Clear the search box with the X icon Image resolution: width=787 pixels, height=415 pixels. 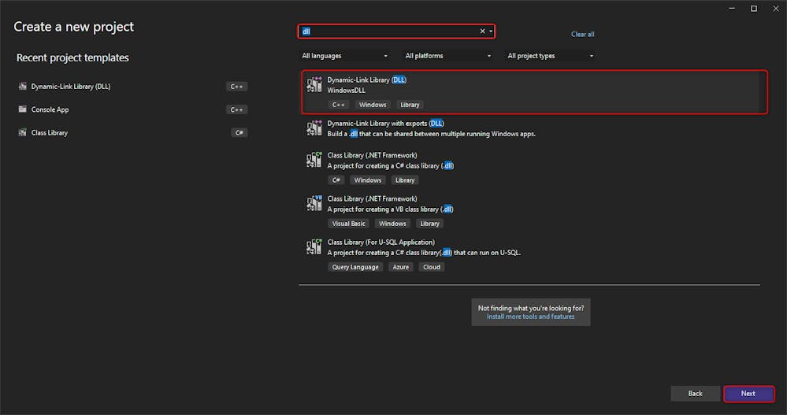tap(482, 31)
